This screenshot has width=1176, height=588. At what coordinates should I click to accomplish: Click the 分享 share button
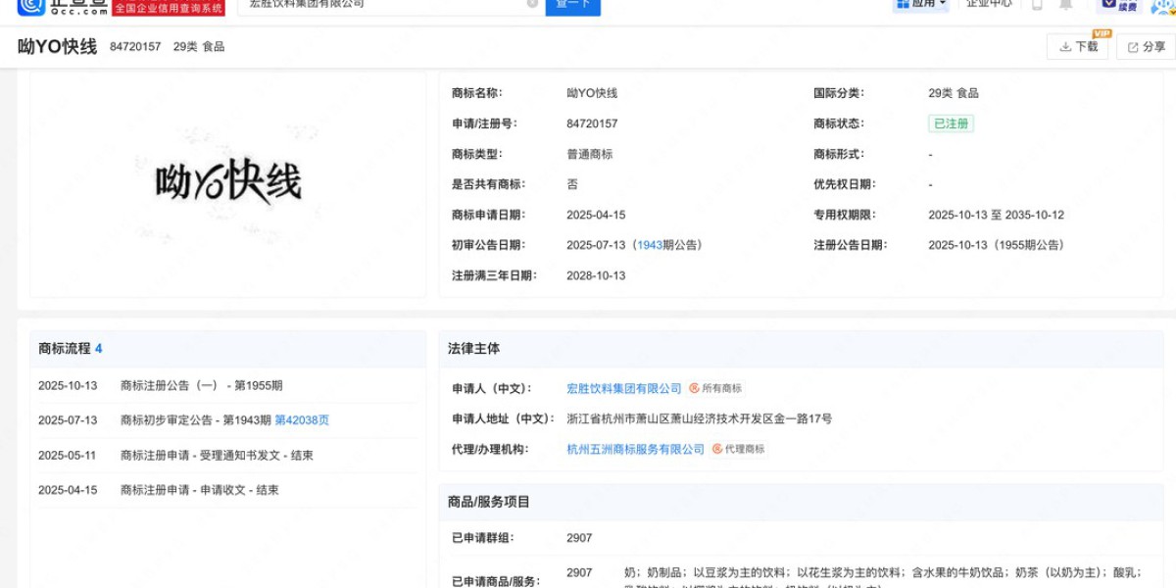click(x=1144, y=46)
